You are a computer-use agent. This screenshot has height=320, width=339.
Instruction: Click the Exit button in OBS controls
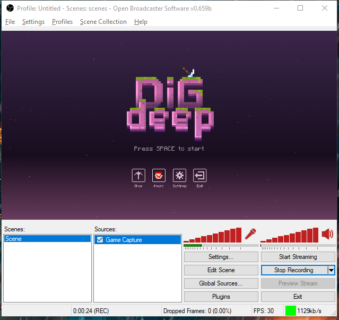pos(298,297)
